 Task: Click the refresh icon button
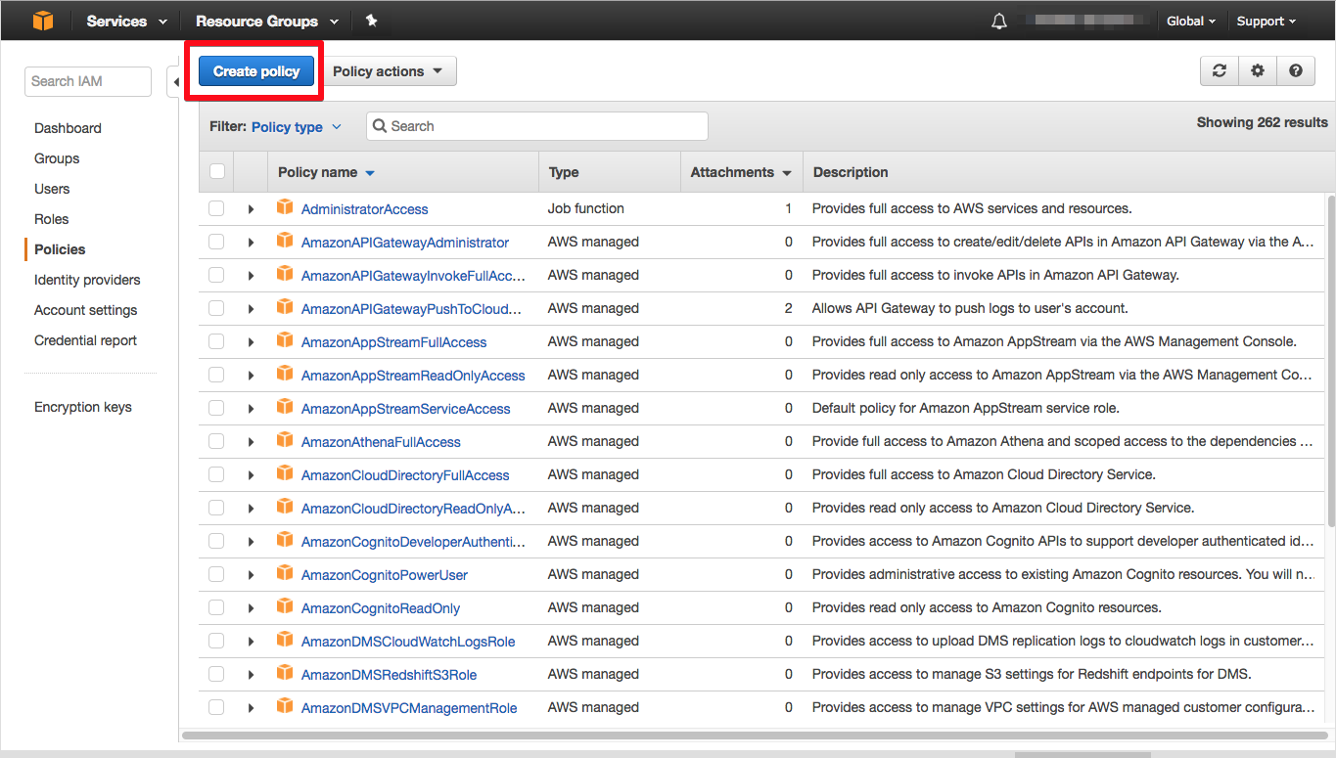[x=1219, y=70]
